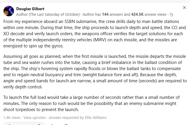
Task: Click the word "Author has" in byline
Action: pyautogui.click(x=92, y=14)
